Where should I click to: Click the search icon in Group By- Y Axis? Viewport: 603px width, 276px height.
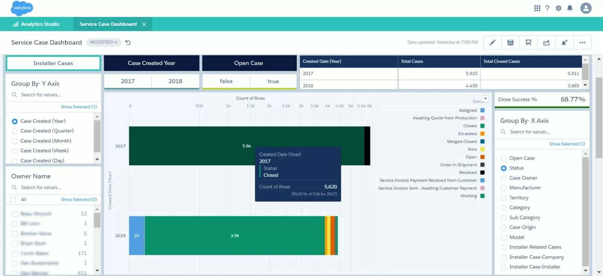click(x=14, y=95)
